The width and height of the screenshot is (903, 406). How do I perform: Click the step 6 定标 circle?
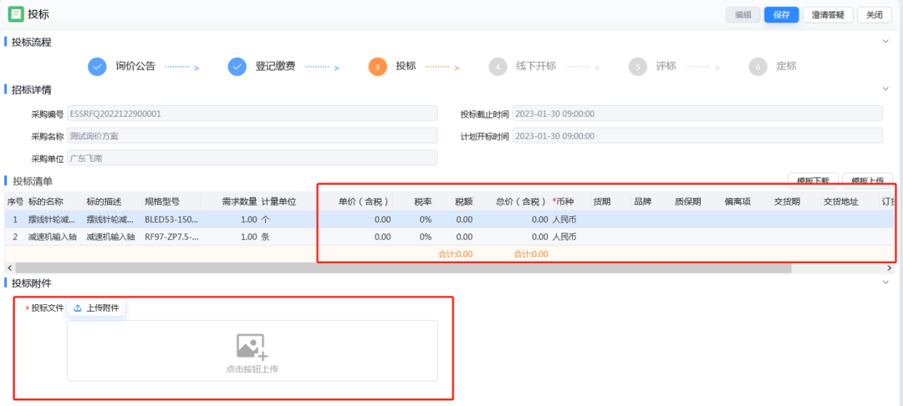pos(758,67)
